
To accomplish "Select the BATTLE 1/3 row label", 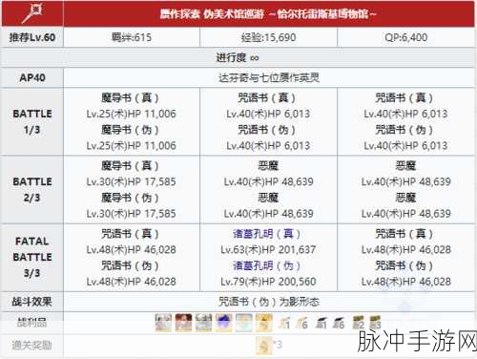I will pyautogui.click(x=32, y=121).
